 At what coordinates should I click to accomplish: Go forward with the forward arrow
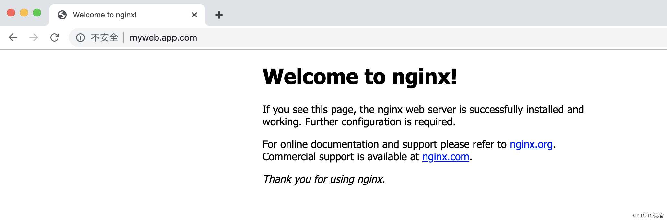[x=34, y=37]
